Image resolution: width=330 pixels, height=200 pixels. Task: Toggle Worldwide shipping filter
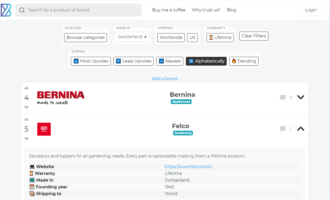171,37
